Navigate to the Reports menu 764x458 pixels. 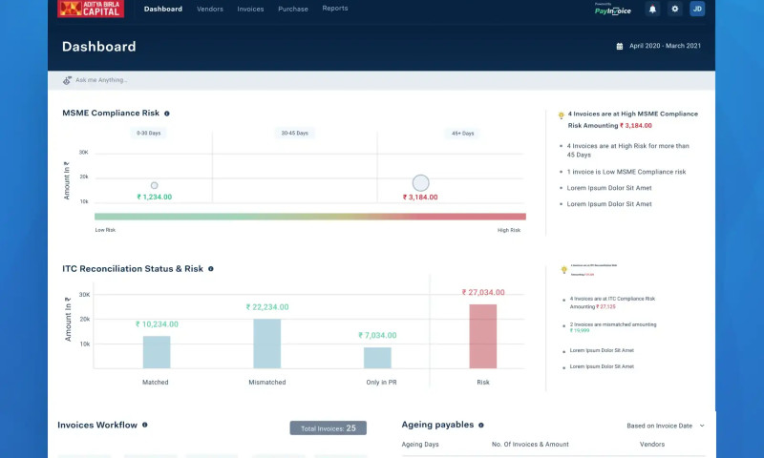pyautogui.click(x=335, y=9)
